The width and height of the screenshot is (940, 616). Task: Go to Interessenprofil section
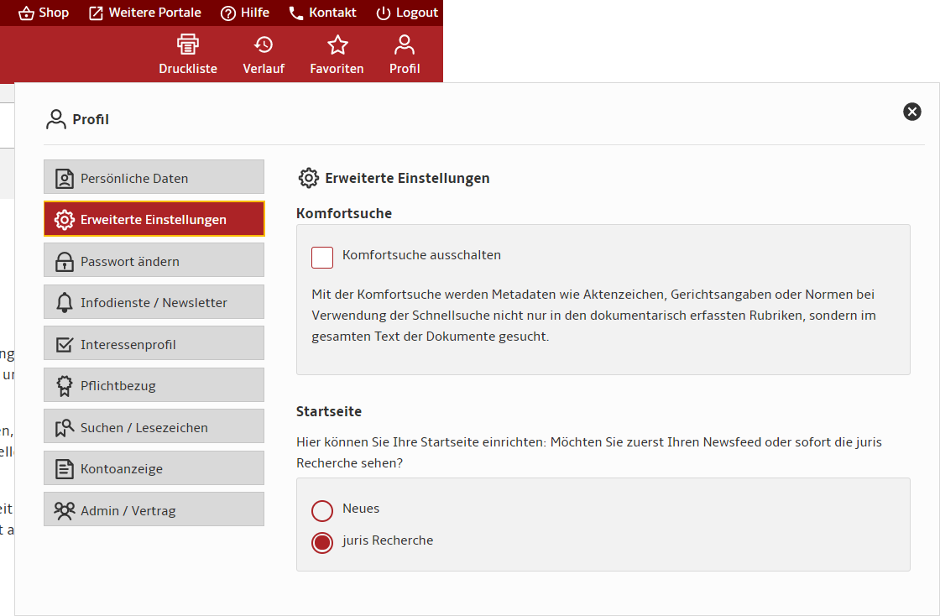[x=154, y=344]
